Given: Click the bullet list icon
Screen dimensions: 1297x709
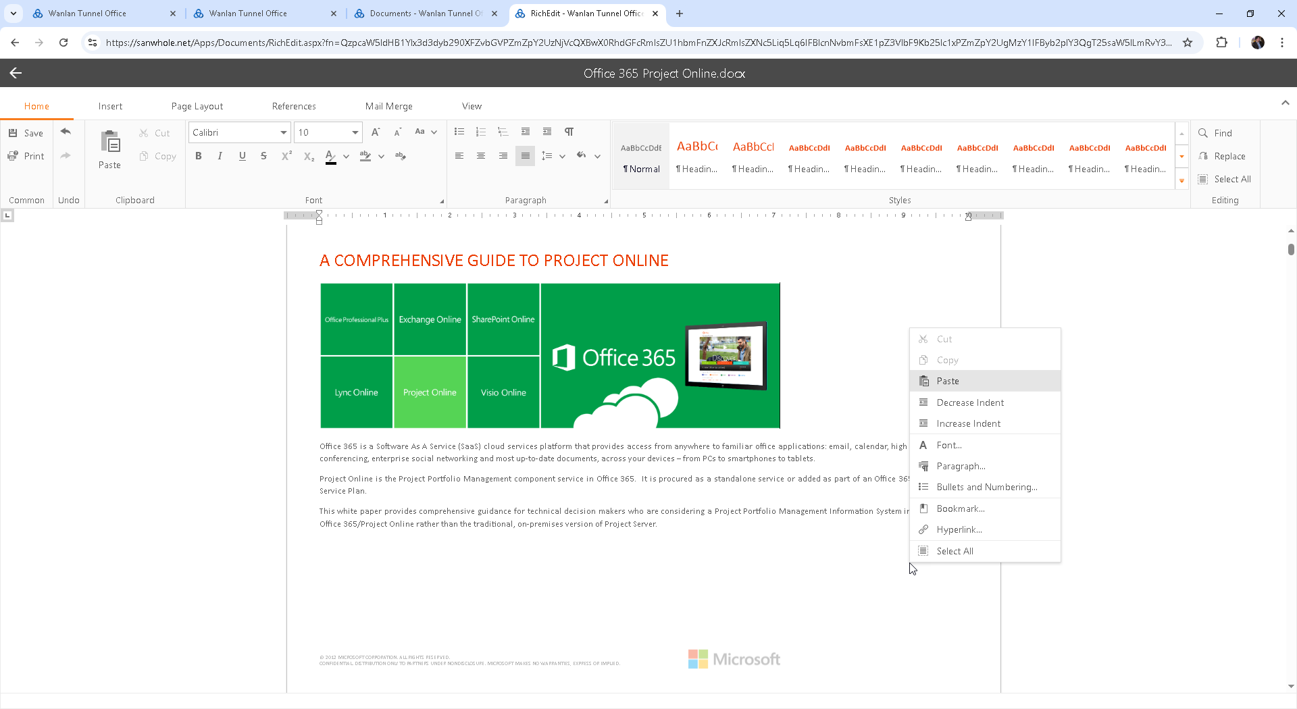Looking at the screenshot, I should point(459,132).
